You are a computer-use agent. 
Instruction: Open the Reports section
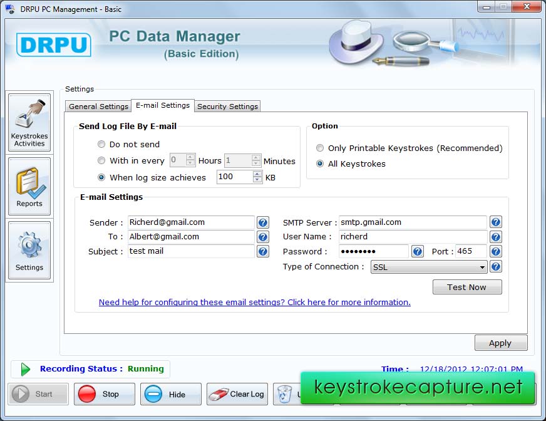coord(29,187)
